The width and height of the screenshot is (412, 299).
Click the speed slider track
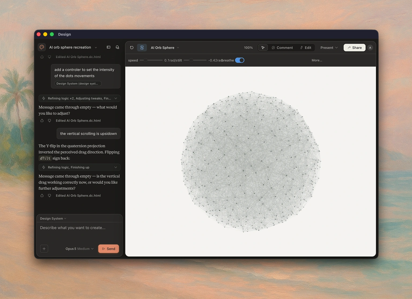(151, 60)
